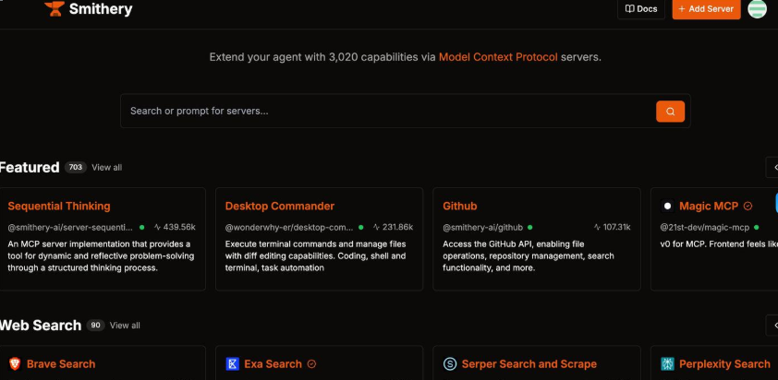Click the 231.86k usage count
The image size is (778, 380).
397,228
